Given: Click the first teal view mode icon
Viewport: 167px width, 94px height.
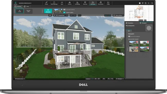Looking at the screenshot, I should tap(106, 15).
